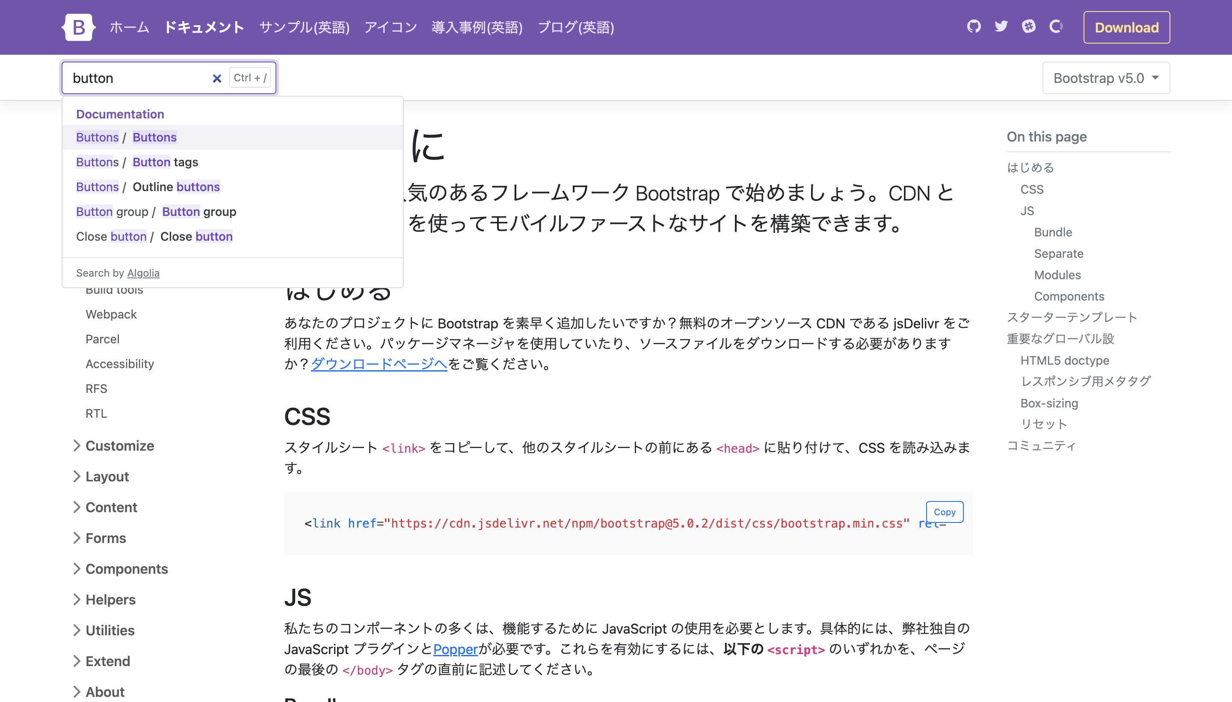
Task: Jump to JS in On this page
Action: pyautogui.click(x=1027, y=211)
